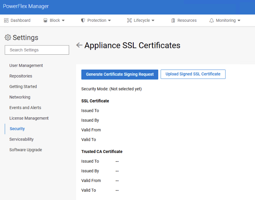Click Valid From under SSL Certificate
Image resolution: width=255 pixels, height=200 pixels.
point(91,130)
